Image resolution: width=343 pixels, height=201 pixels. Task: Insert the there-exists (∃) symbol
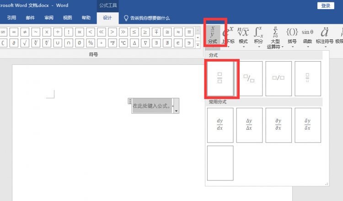click(x=156, y=43)
